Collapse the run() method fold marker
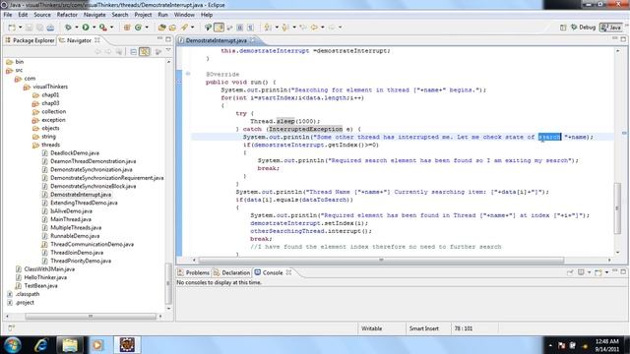Viewport: 630px width, 354px height. [188, 74]
